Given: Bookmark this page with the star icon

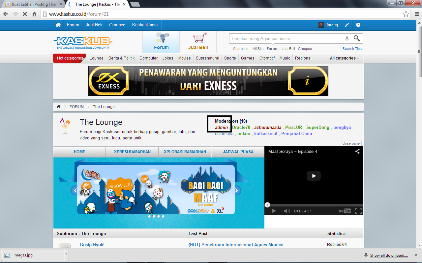Looking at the screenshot, I should tap(406, 14).
